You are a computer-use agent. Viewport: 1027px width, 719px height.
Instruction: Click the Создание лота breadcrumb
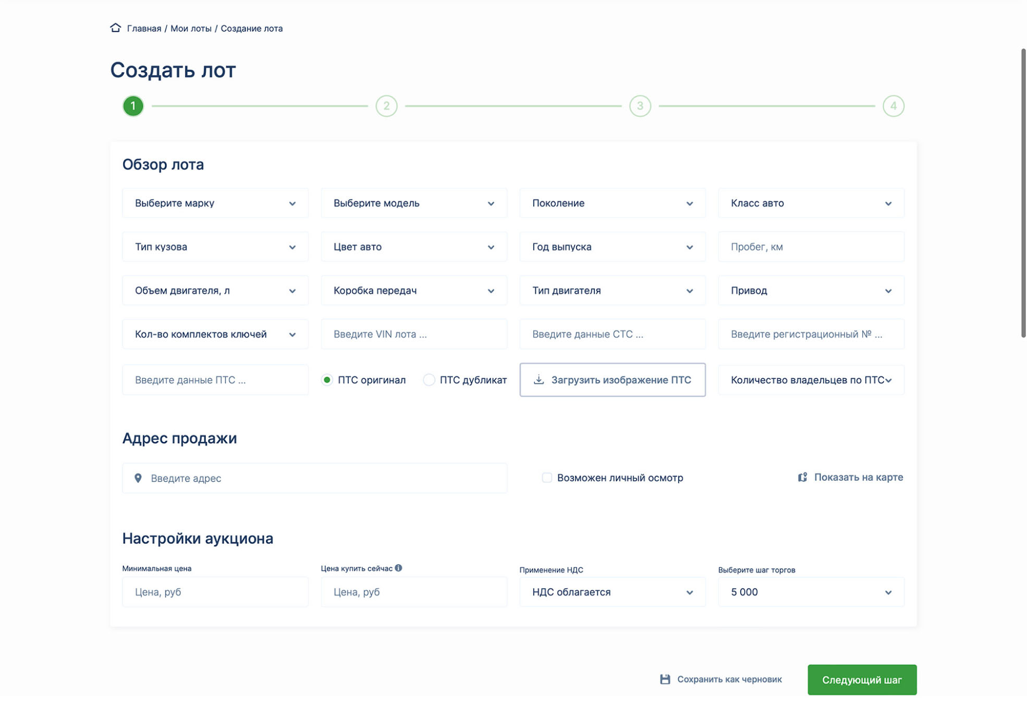click(251, 29)
